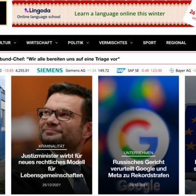The image size is (196, 196).
Task: Open the Triage breaking news headline
Action: tap(60, 59)
